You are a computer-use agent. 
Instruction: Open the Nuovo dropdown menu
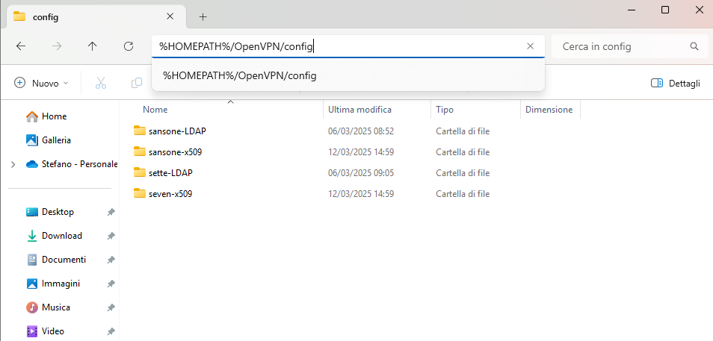point(41,83)
